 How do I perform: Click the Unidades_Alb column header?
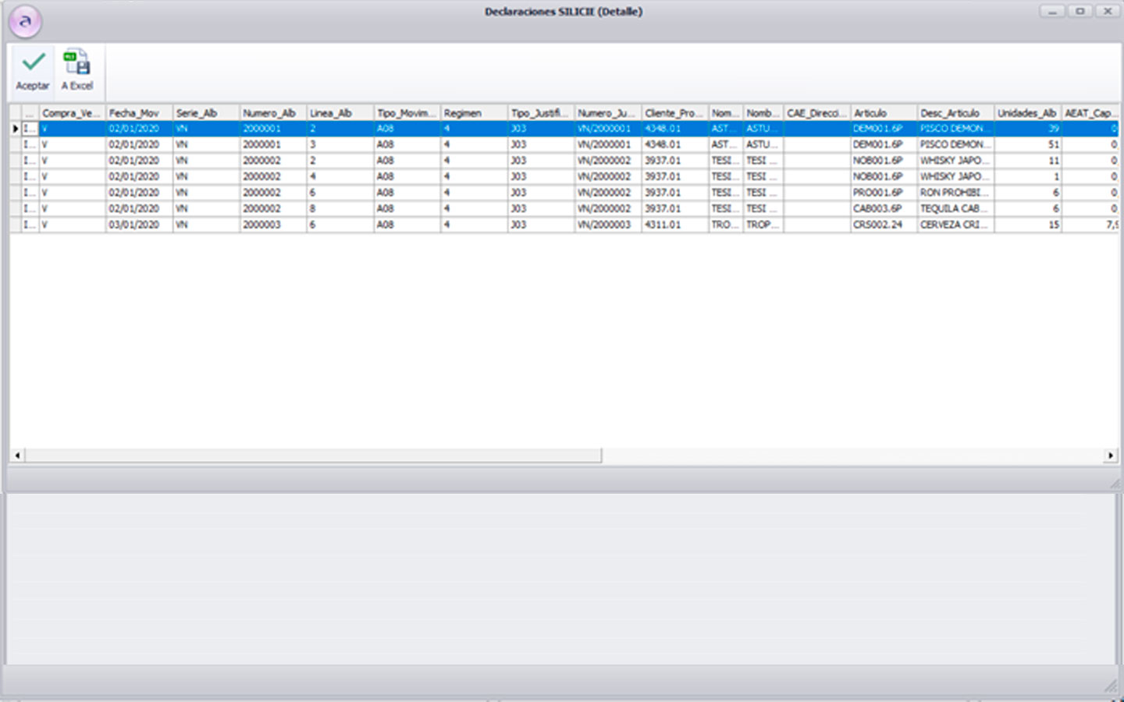point(1027,113)
